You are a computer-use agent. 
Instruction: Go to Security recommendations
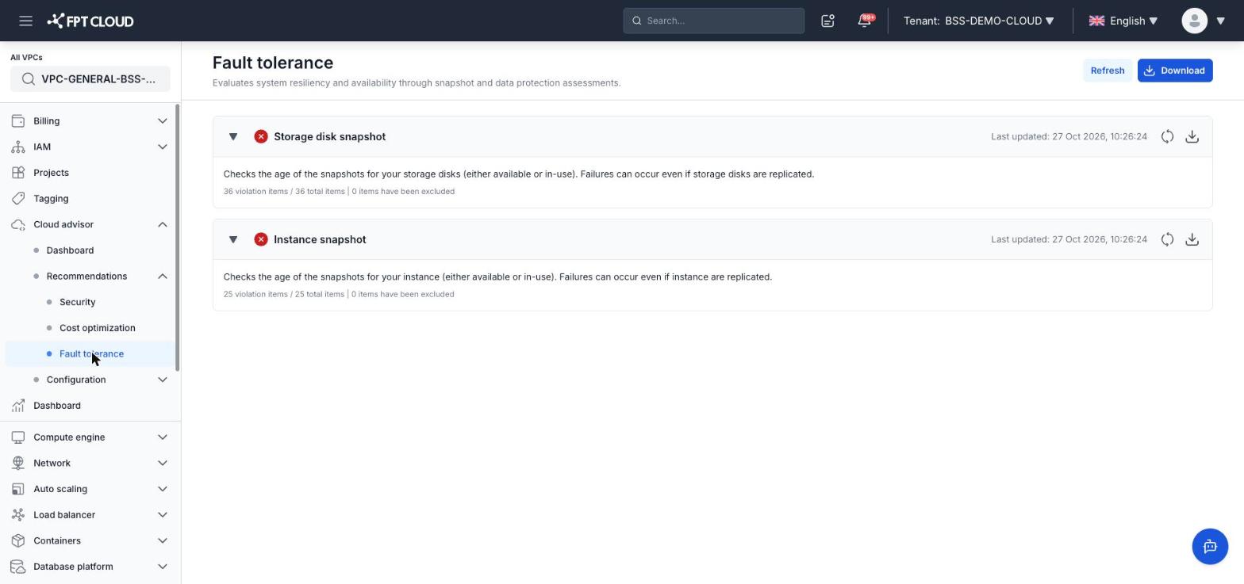pos(77,302)
